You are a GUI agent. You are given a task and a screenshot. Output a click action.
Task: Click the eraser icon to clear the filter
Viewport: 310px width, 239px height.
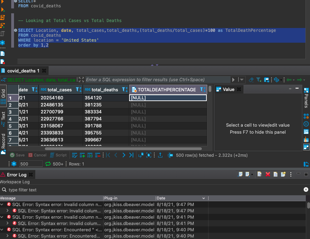(251, 80)
